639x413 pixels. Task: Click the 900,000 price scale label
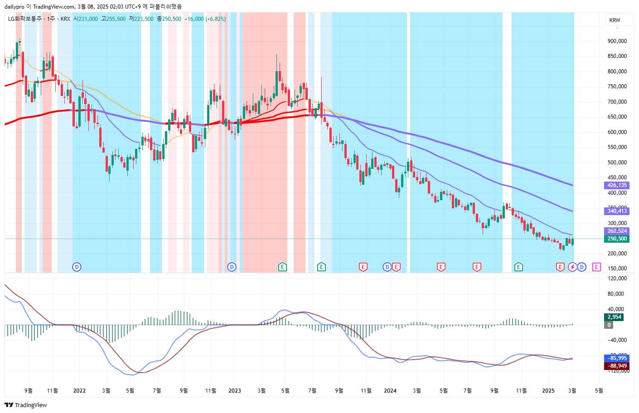(x=617, y=41)
